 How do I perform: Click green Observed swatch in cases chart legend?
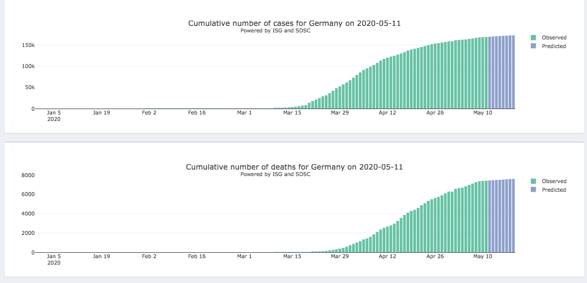coord(533,38)
